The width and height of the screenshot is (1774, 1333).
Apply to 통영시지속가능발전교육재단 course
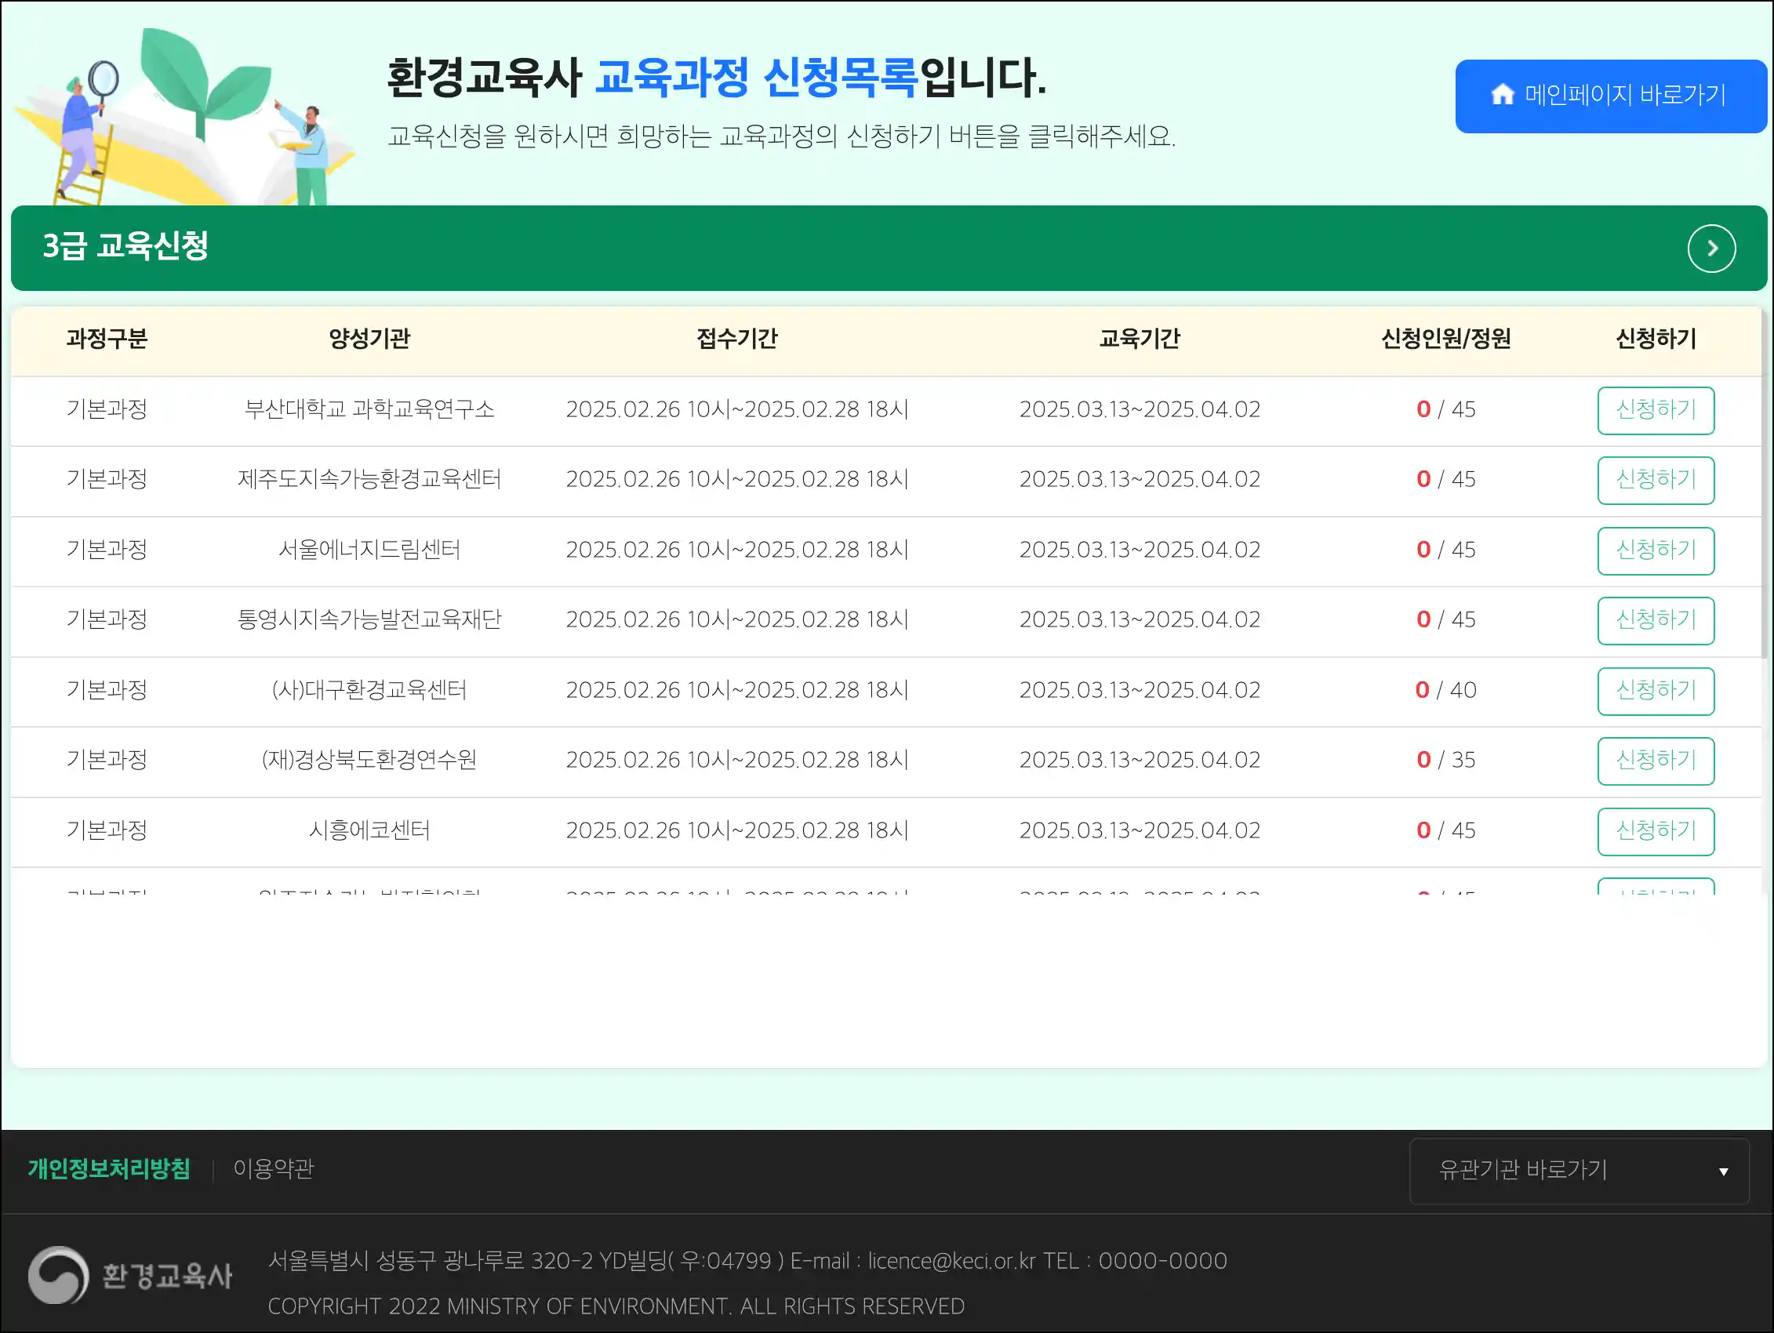pos(1655,620)
